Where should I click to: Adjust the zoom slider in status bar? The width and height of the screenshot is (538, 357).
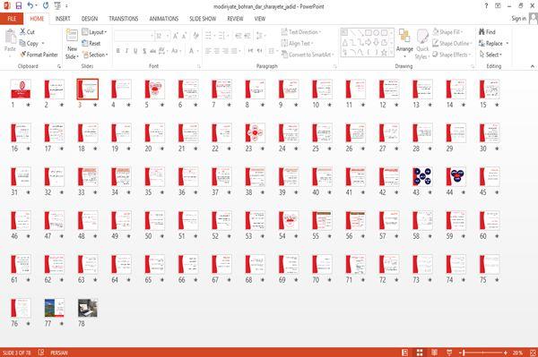point(482,353)
